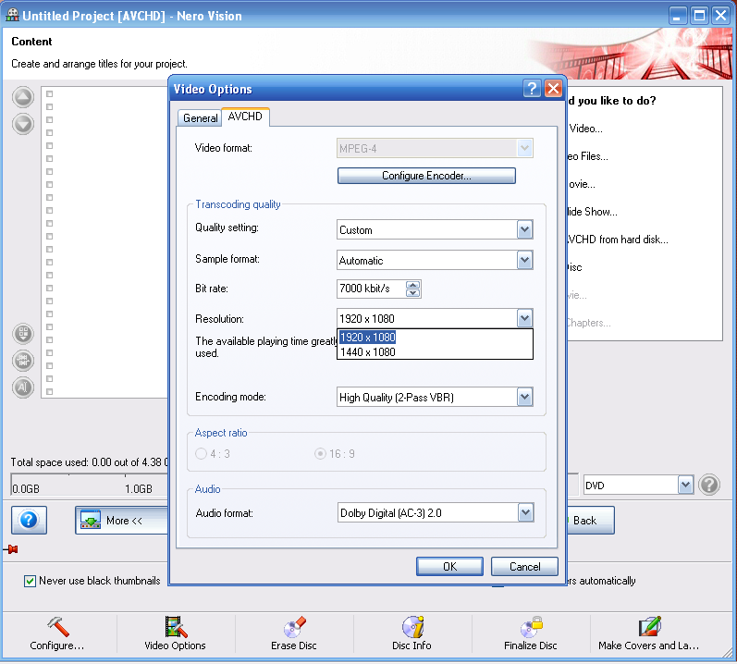The height and width of the screenshot is (664, 737).
Task: Decrease bit rate with down spinner arrow
Action: (x=412, y=293)
